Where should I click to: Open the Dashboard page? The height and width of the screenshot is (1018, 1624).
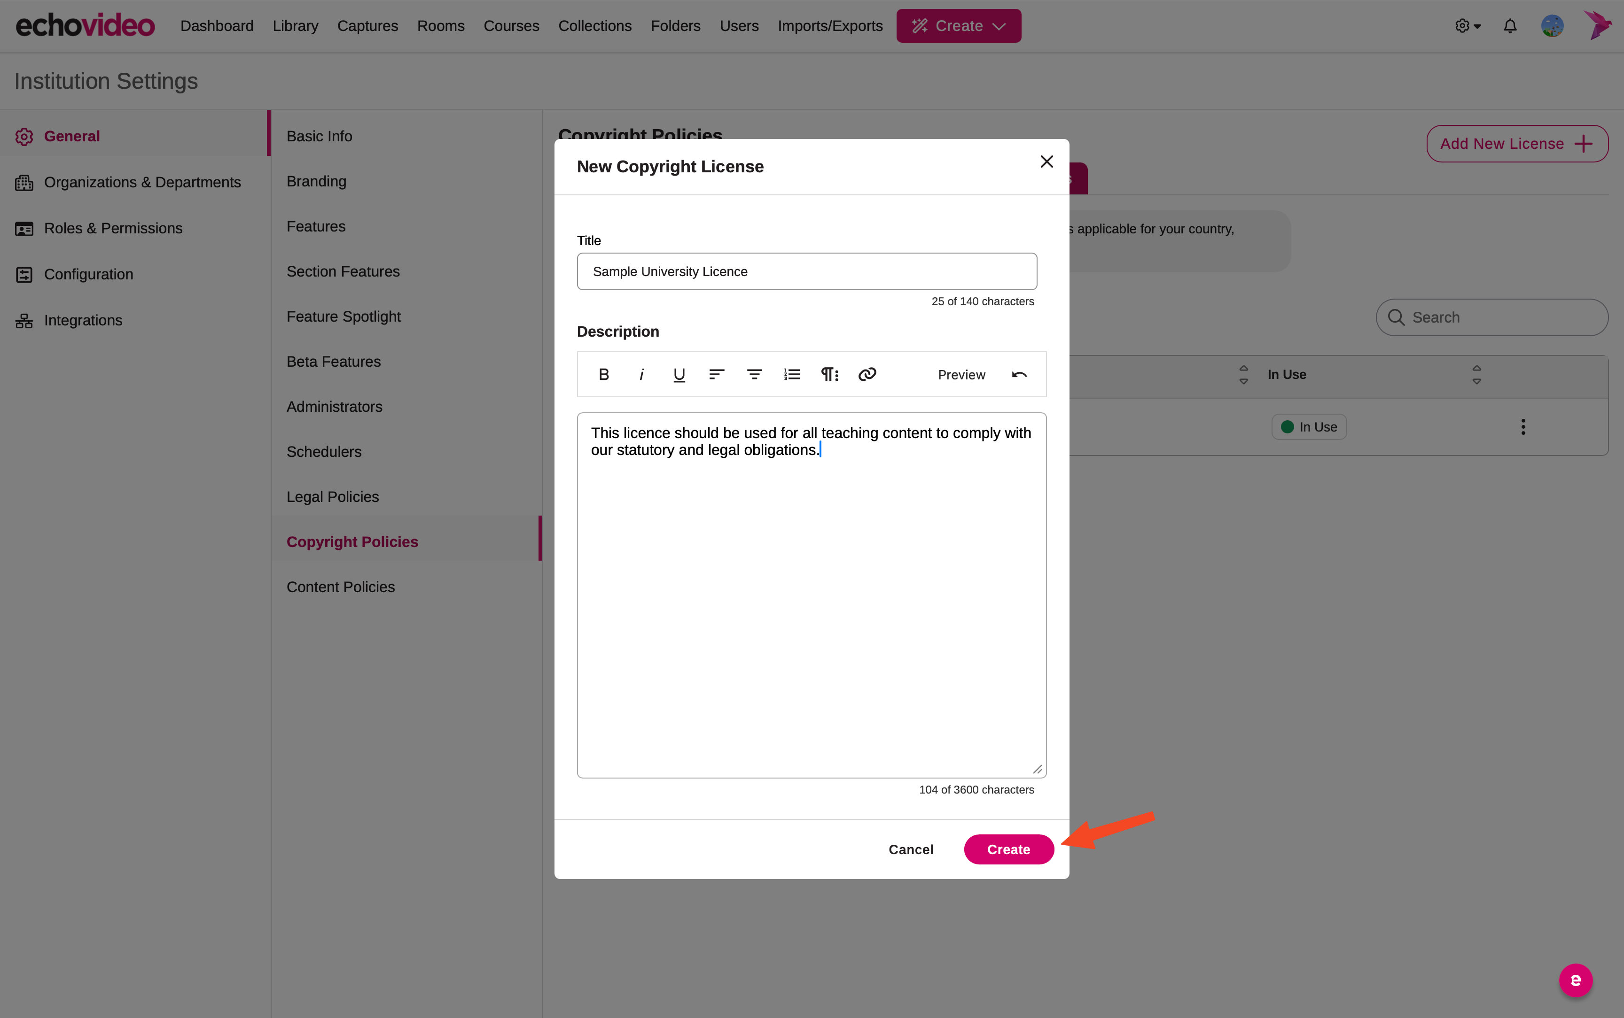pos(217,25)
